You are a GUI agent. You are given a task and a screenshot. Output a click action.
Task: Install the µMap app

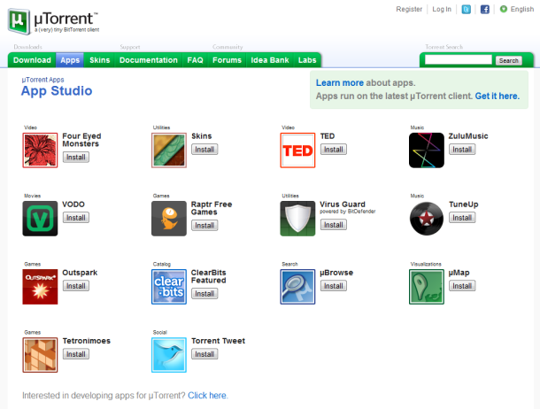462,286
